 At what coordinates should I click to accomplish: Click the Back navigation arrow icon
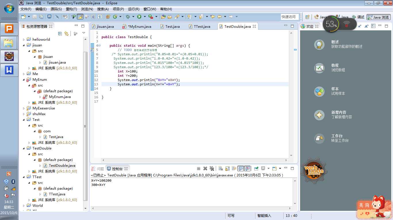[220, 17]
